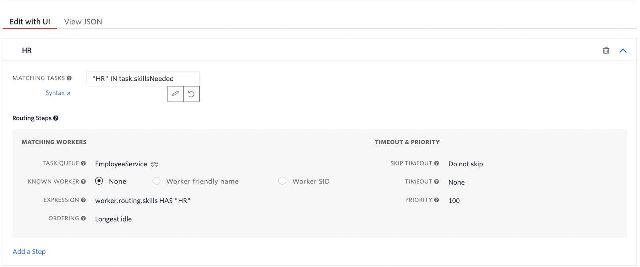Select the None known worker option
Screen dimensions: 640x267
pos(99,181)
